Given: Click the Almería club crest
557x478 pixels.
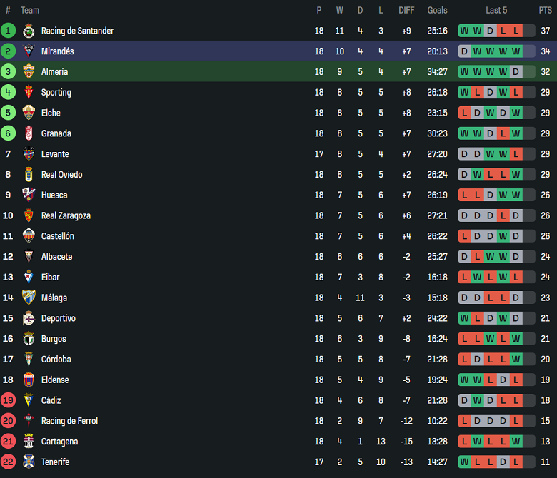Looking at the screenshot, I should pyautogui.click(x=29, y=71).
